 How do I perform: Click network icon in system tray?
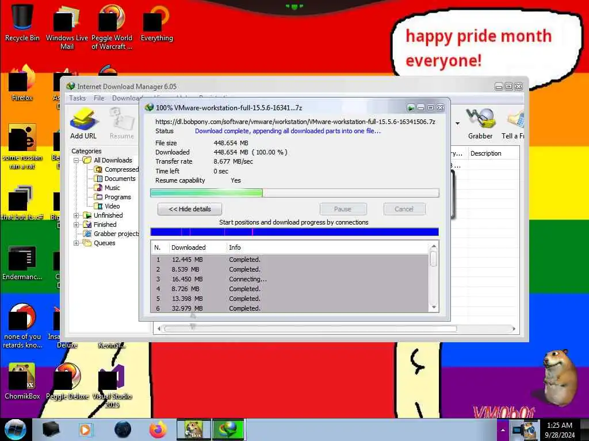click(518, 430)
